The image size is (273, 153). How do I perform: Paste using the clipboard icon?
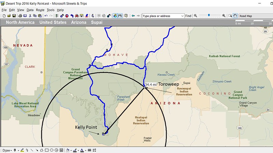(40, 16)
